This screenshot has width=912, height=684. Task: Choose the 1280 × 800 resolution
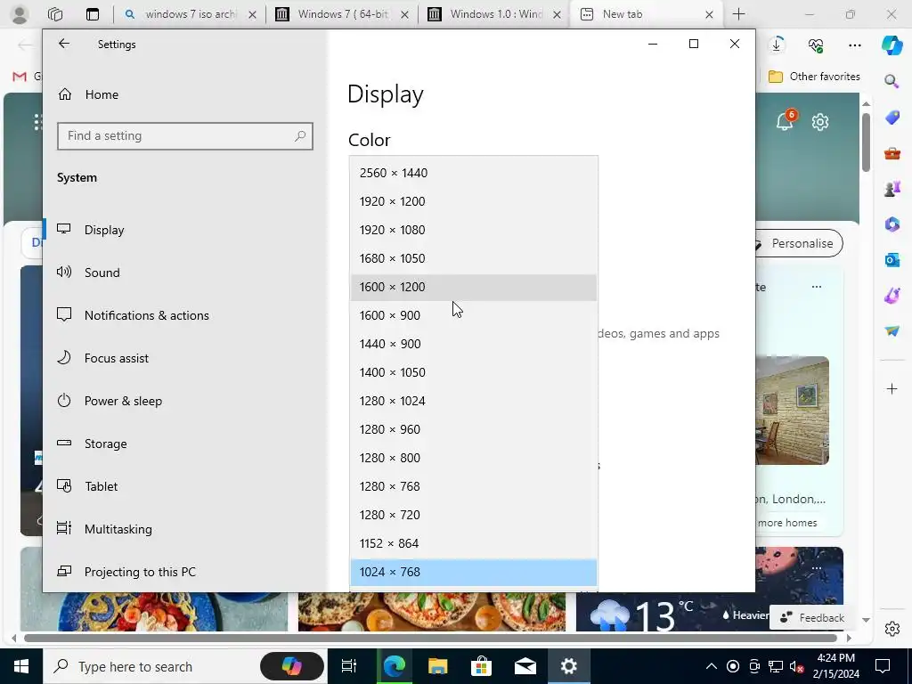coord(474,458)
